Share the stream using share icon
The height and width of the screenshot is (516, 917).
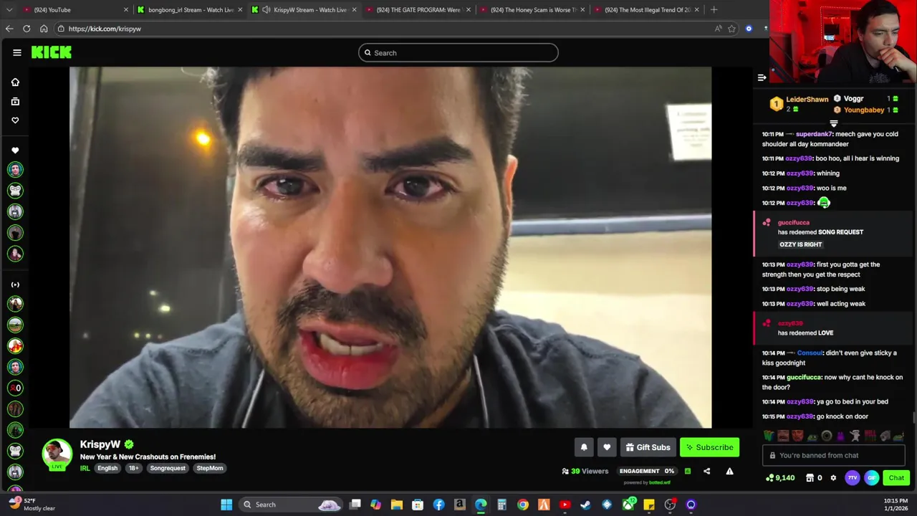point(706,472)
